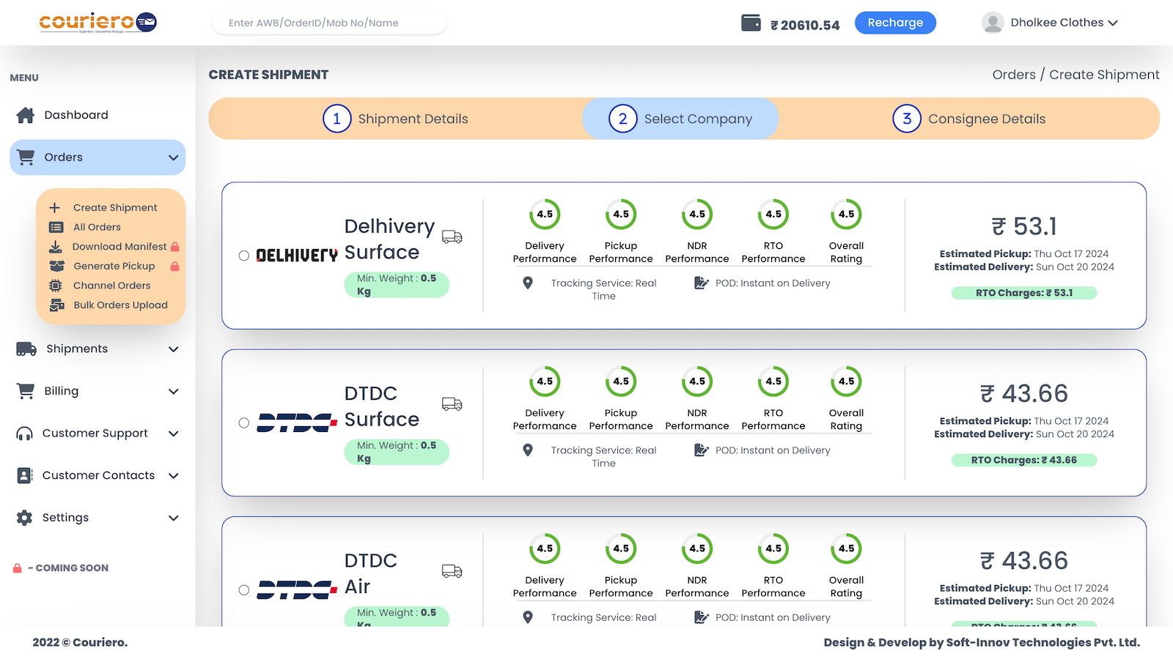Click the Bulk Orders Upload icon
The height and width of the screenshot is (659, 1173).
[x=56, y=305]
